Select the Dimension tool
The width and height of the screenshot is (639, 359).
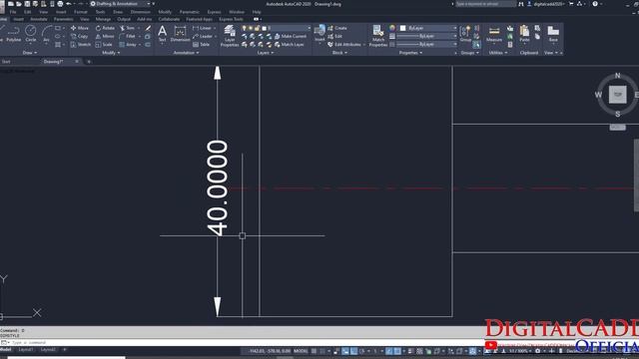pyautogui.click(x=180, y=34)
